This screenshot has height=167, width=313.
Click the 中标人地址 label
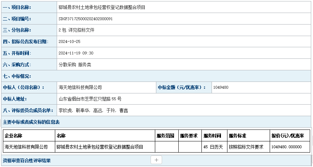click(x=15, y=99)
